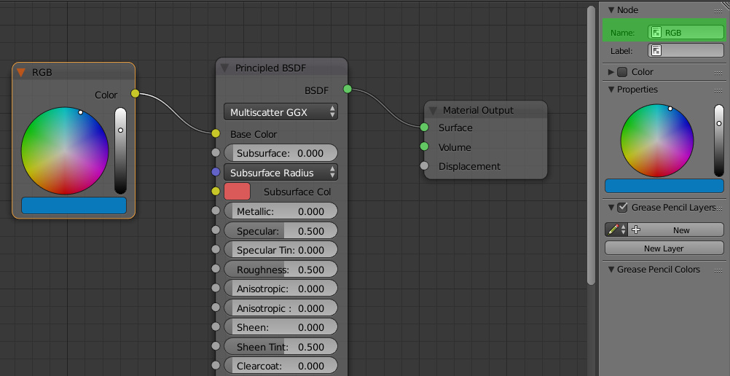Enable the Color checkbox in sidebar
The height and width of the screenshot is (376, 730).
pos(622,72)
